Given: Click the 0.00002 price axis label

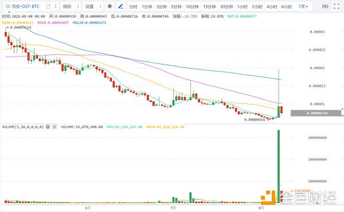Looking at the screenshot, I should click(x=317, y=68).
